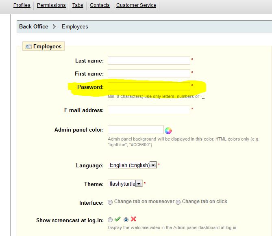Screen dimensions: 272x236
Task: Click Back Office breadcrumb
Action: (34, 26)
